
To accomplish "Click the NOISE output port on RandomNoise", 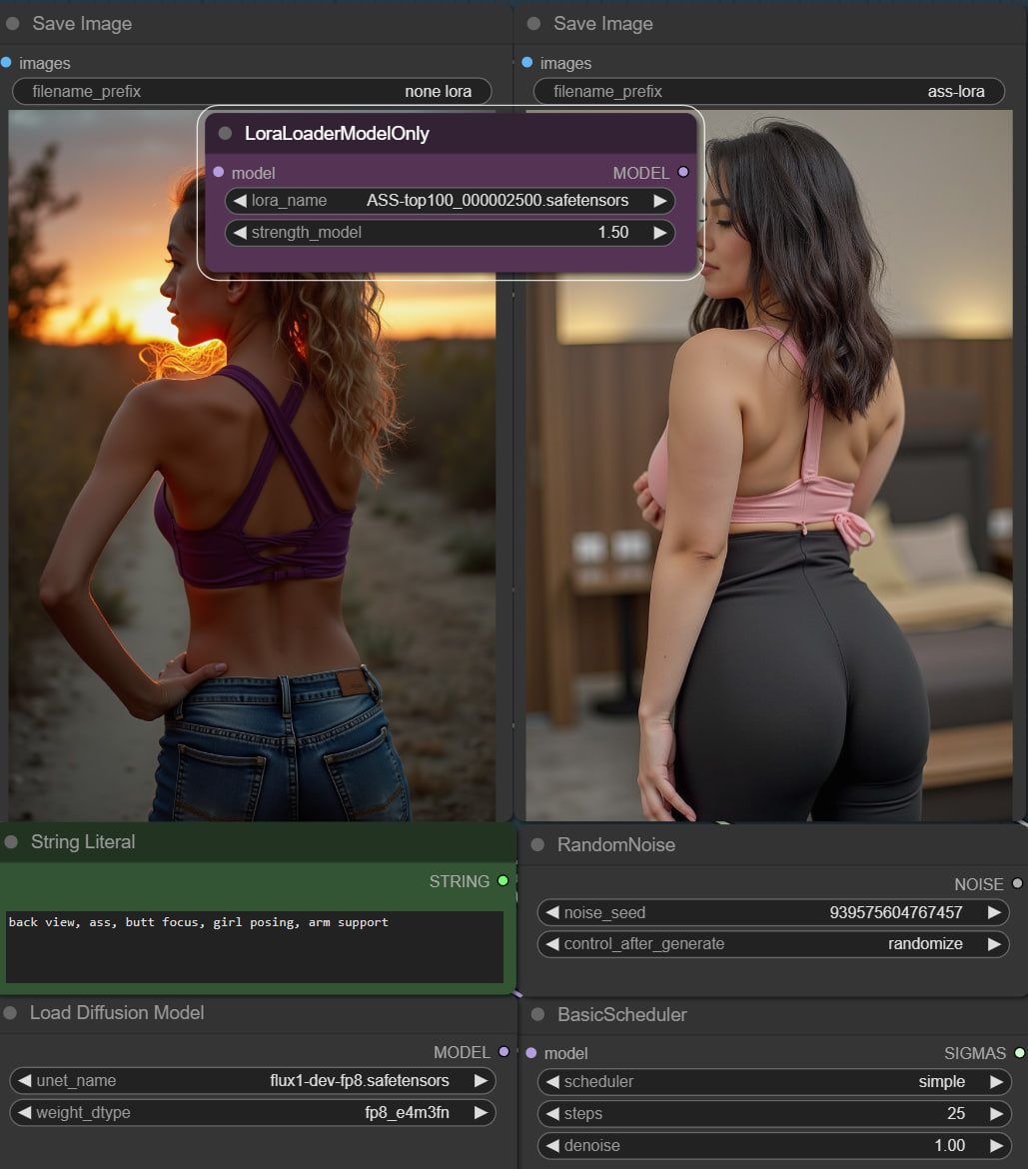I will pos(1017,884).
